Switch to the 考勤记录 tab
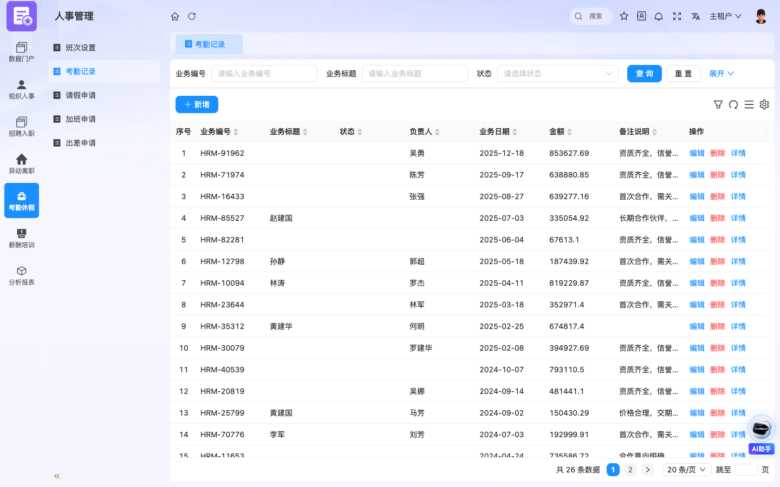Screen dimensions: 780x487 point(209,44)
